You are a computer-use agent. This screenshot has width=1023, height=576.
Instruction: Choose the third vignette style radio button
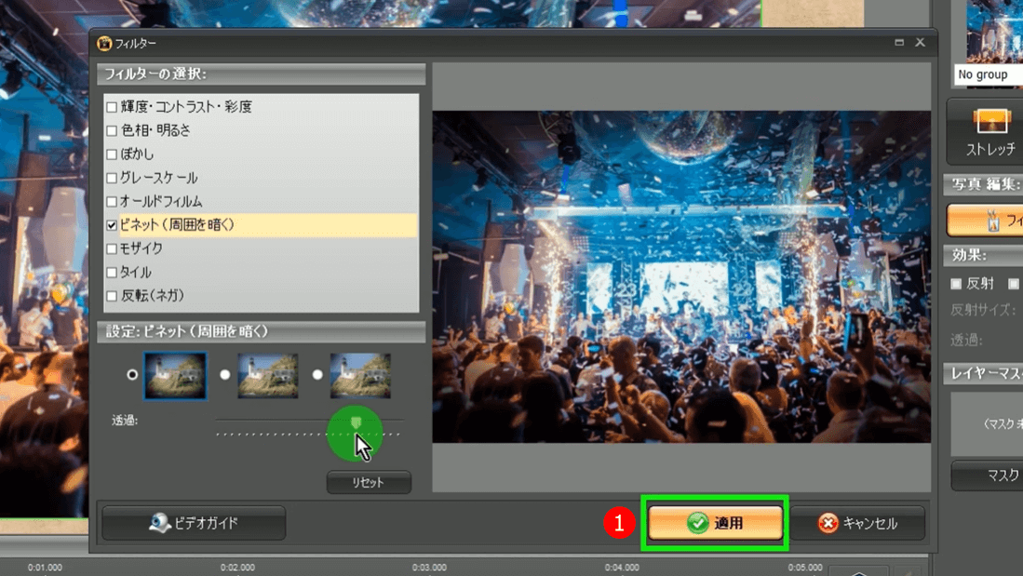[317, 375]
